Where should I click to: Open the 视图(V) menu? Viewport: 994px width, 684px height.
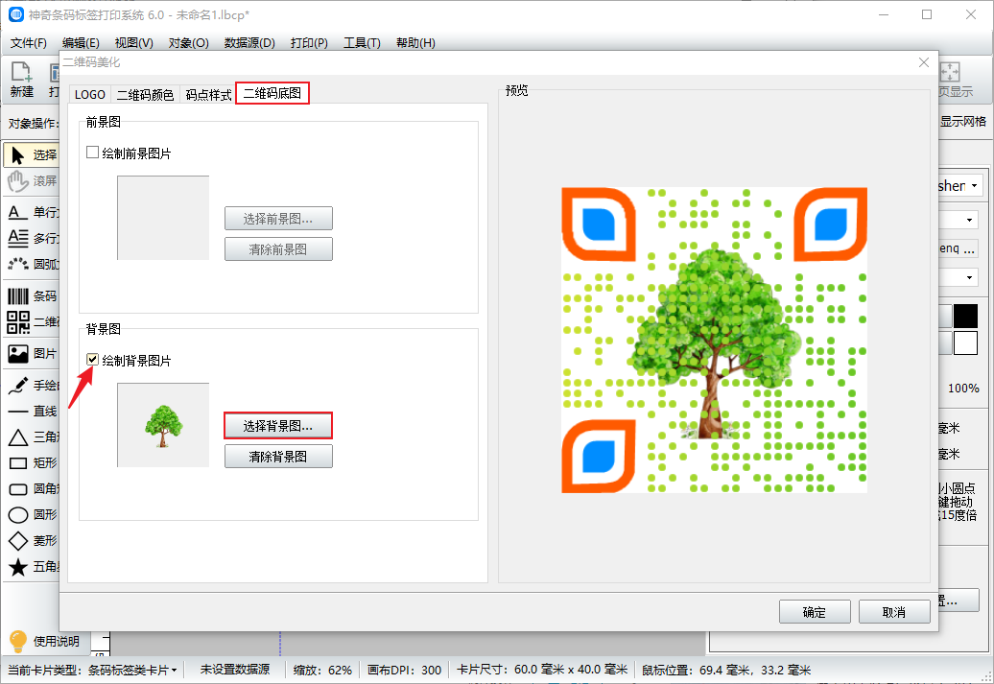[133, 42]
